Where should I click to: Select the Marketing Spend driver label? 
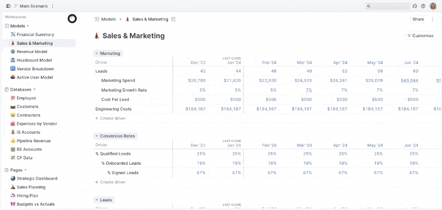[x=118, y=81]
